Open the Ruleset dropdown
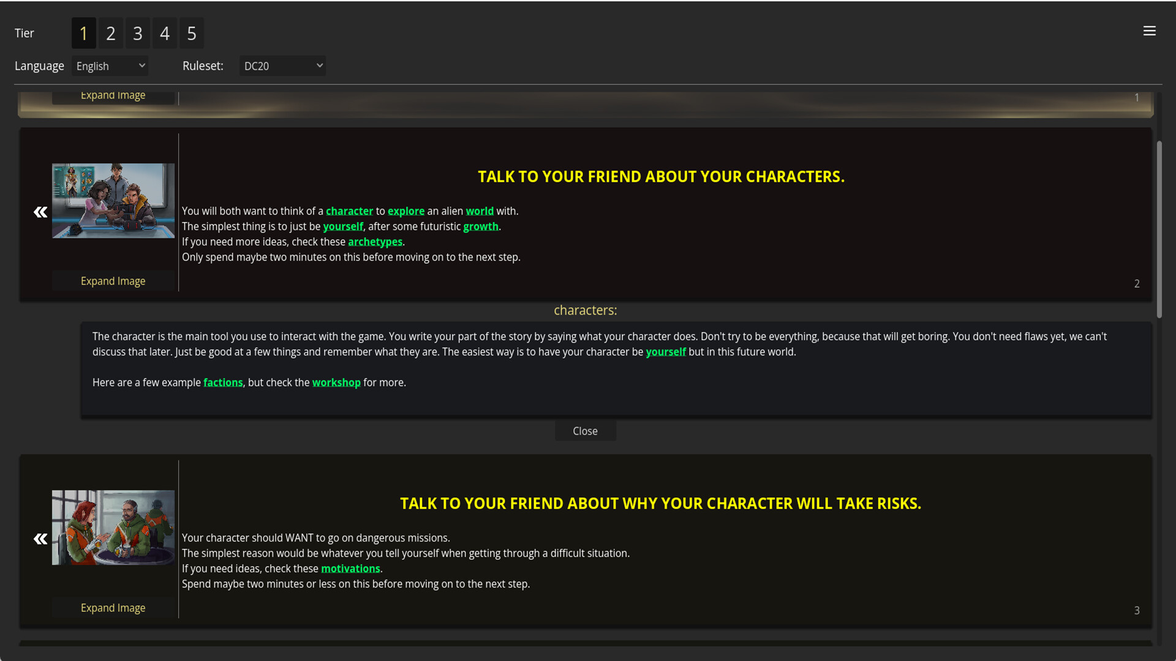Image resolution: width=1176 pixels, height=661 pixels. [x=282, y=65]
